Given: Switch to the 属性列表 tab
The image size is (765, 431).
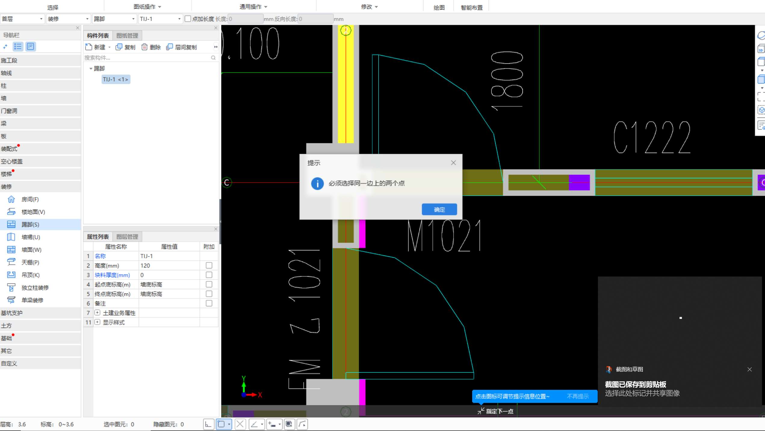Looking at the screenshot, I should [x=98, y=237].
